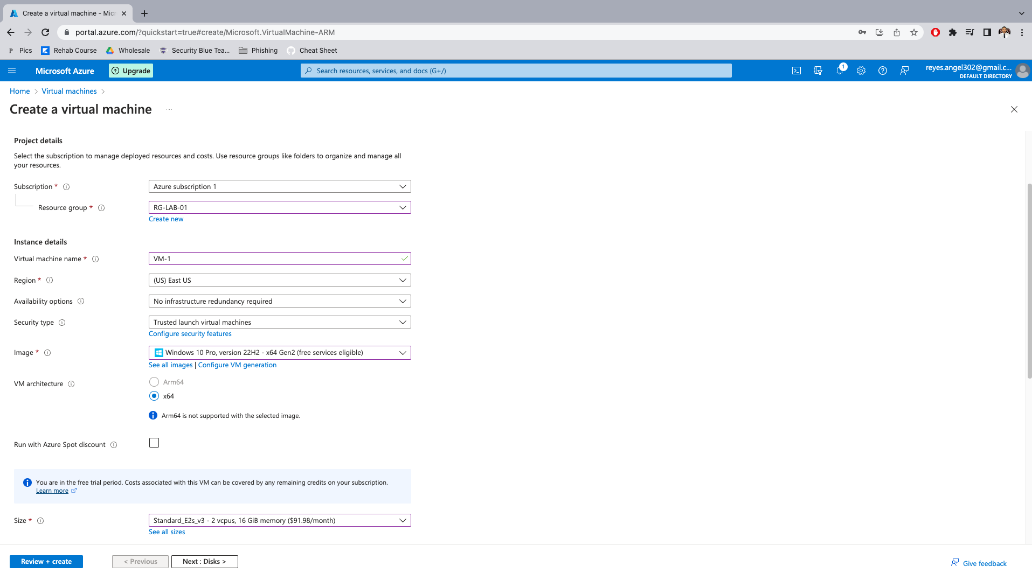Toggle the bookmark star in the address bar
The image size is (1032, 580).
[914, 32]
